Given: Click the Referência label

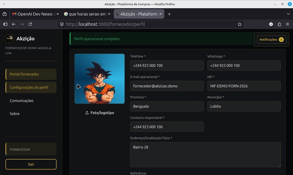Looking at the screenshot, I should pyautogui.click(x=138, y=173).
